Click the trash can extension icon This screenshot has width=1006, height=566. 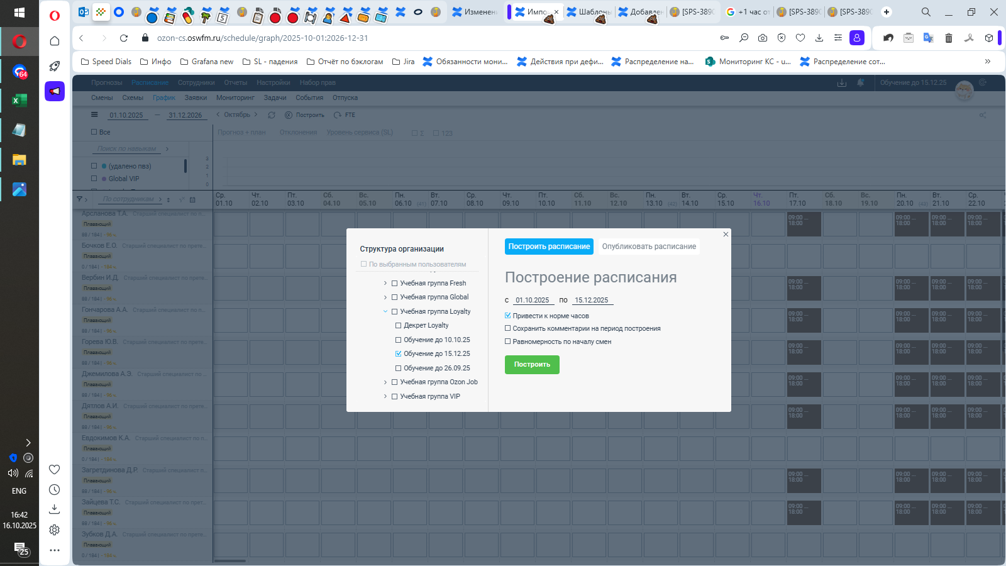click(x=949, y=38)
